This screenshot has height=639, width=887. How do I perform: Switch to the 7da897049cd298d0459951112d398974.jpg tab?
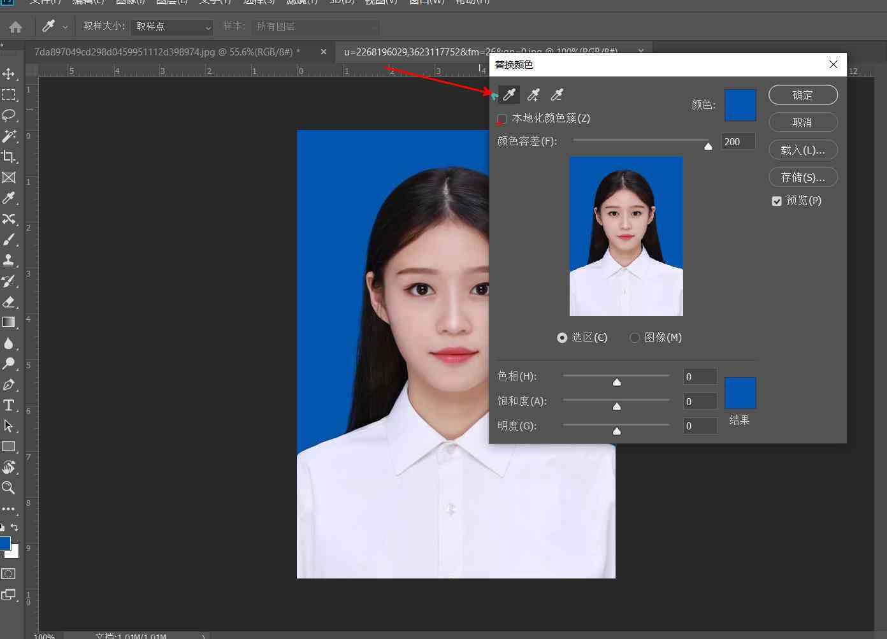168,52
